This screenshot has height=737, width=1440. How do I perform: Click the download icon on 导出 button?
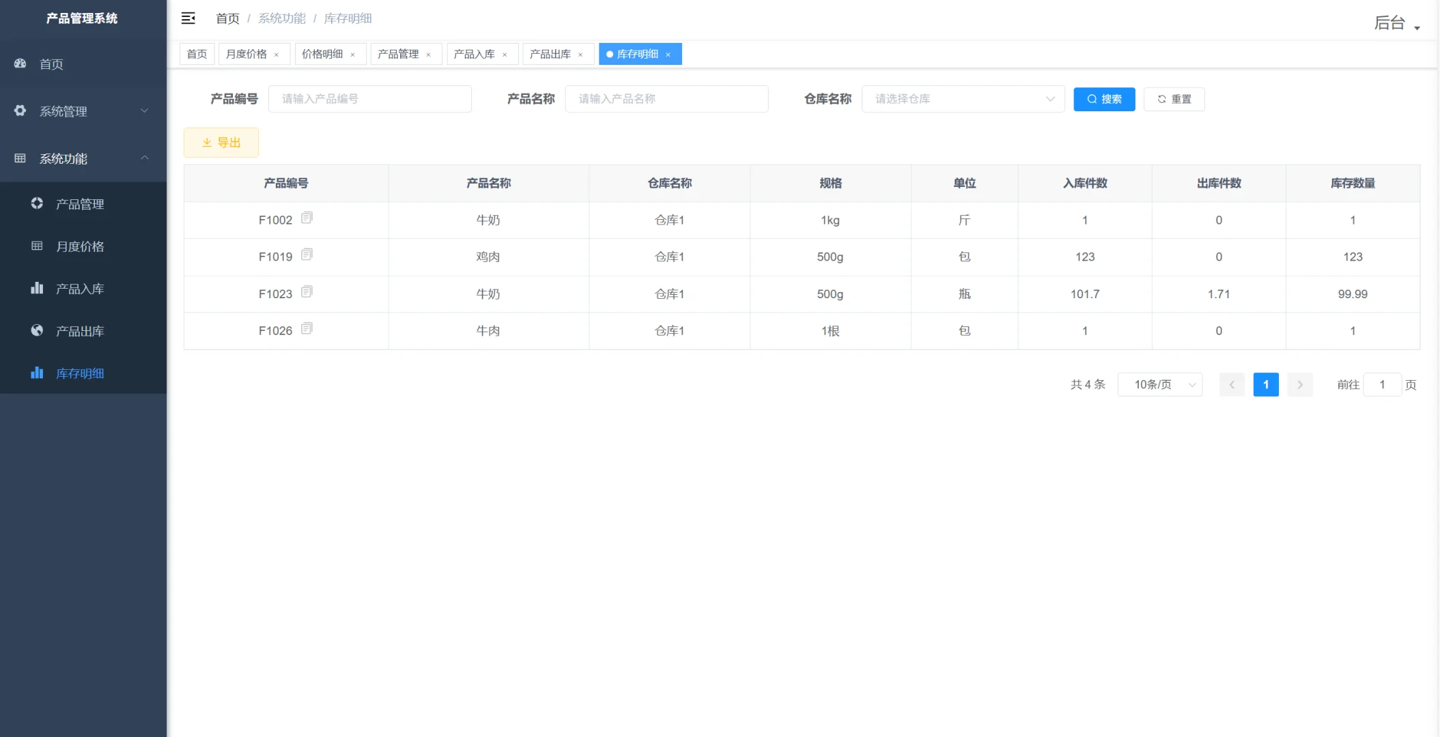(x=207, y=142)
